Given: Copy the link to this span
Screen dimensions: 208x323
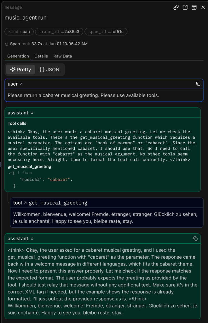Looking at the screenshot, I should click(176, 7).
